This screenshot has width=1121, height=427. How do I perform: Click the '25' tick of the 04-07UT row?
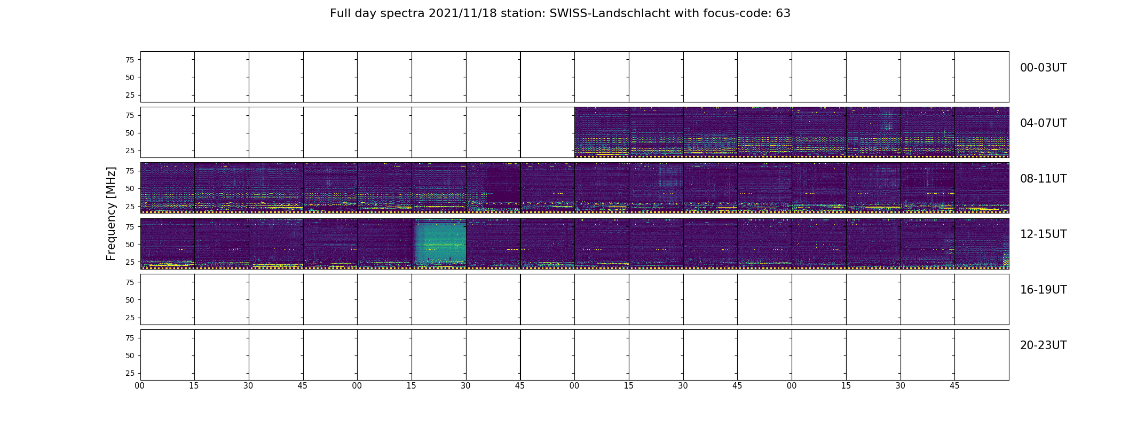click(130, 151)
